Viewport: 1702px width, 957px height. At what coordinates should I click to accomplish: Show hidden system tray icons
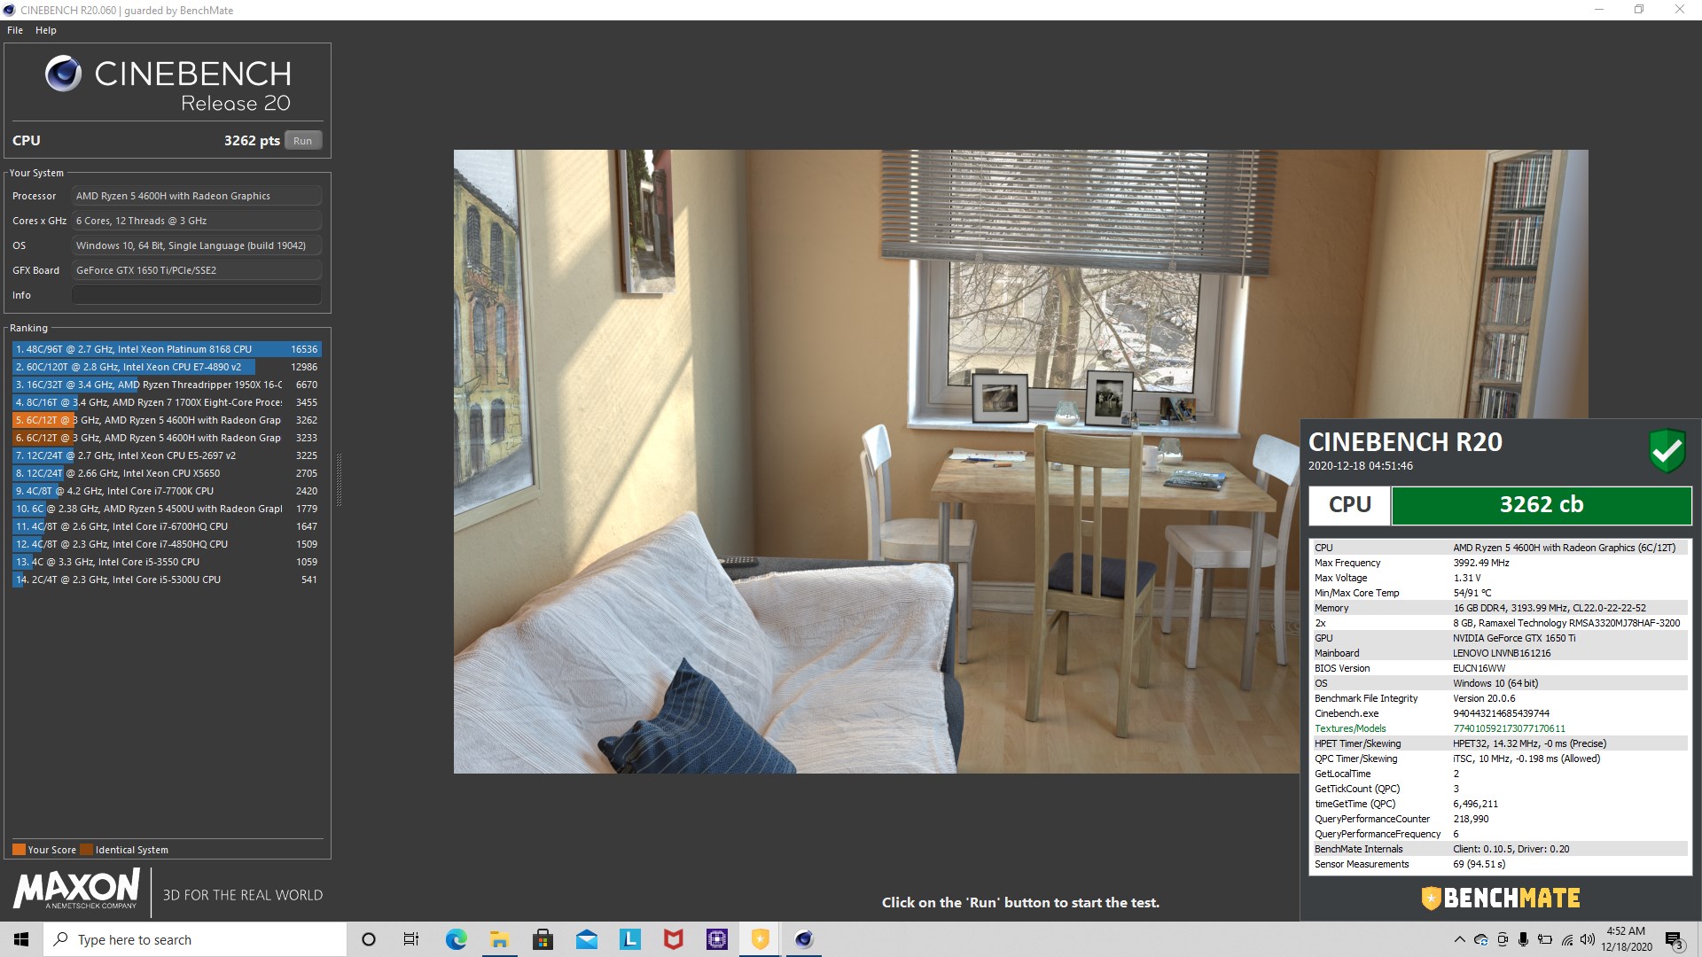[x=1459, y=940]
